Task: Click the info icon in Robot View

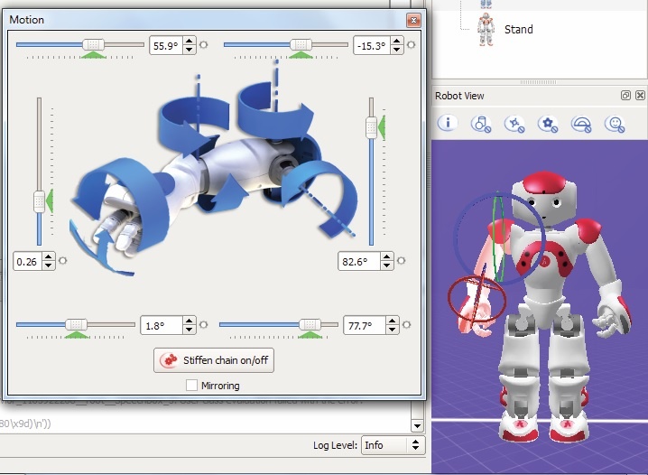Action: [x=448, y=123]
